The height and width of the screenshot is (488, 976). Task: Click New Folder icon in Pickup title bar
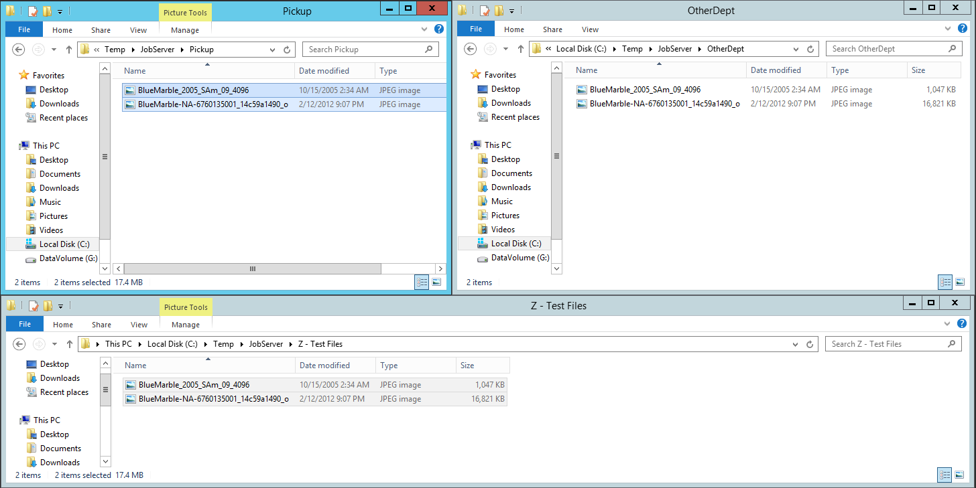click(x=47, y=11)
